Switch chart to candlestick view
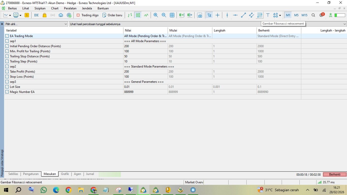Image resolution: width=347 pixels, height=195 pixels. tap(138, 15)
